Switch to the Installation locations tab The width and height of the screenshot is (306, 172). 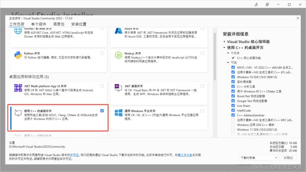pos(79,24)
